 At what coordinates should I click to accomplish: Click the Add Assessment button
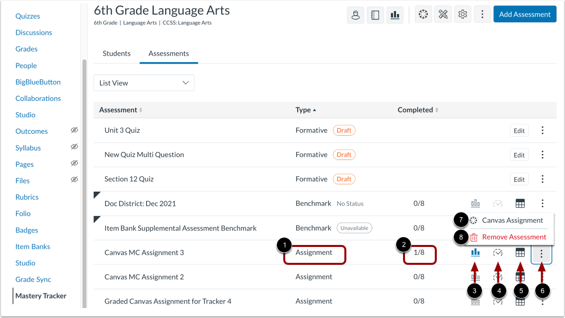[525, 14]
